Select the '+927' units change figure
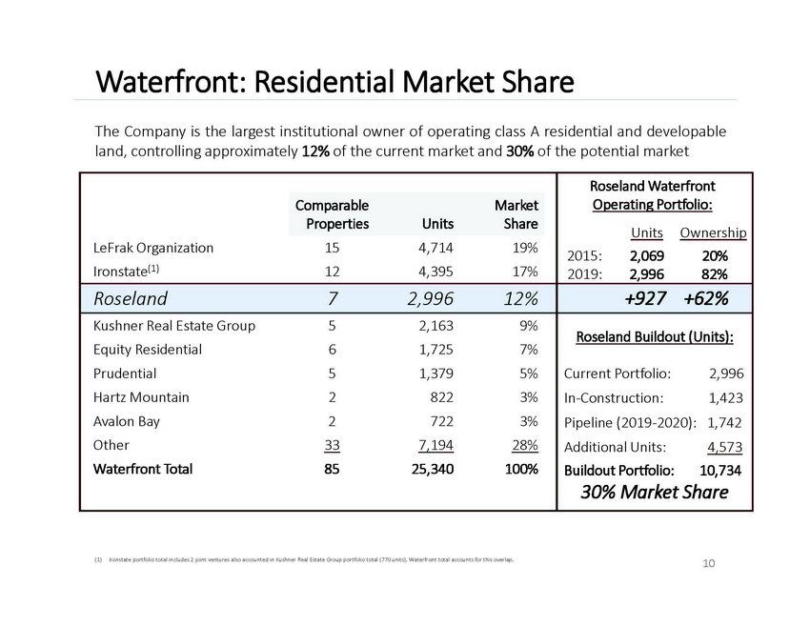 tap(645, 298)
